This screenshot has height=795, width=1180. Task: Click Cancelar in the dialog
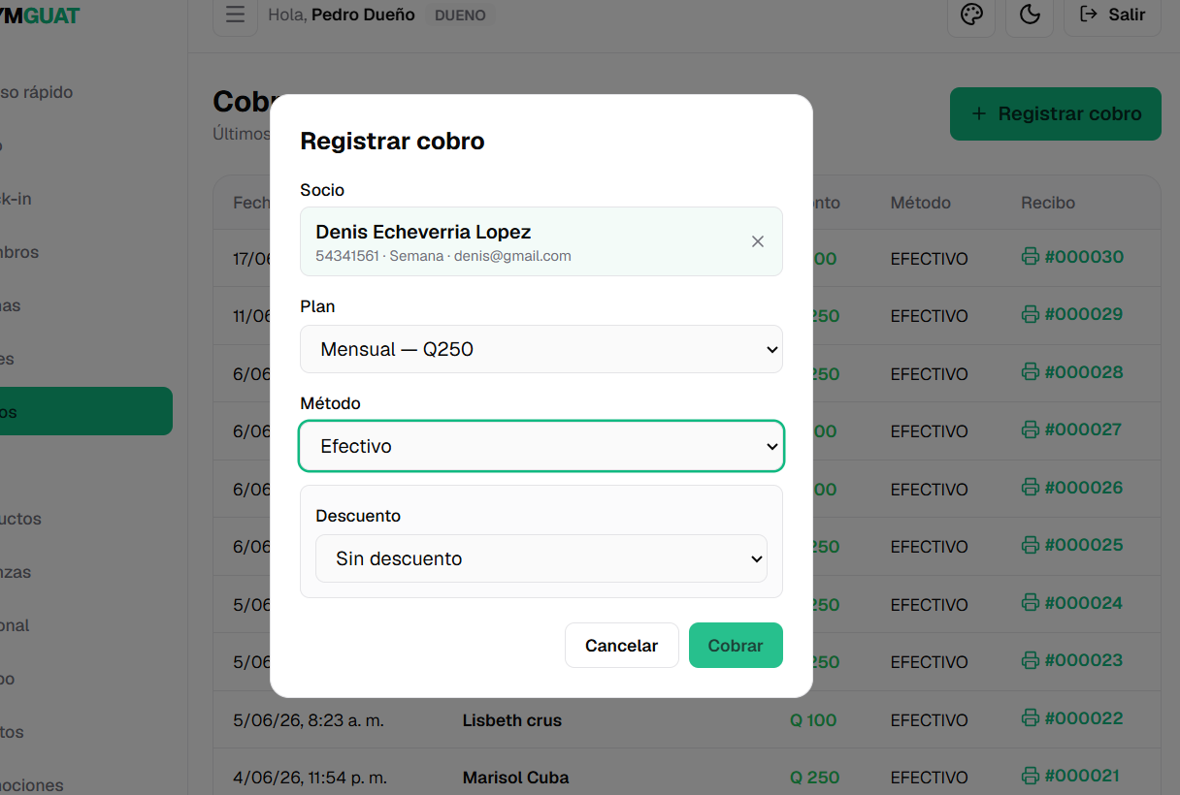pyautogui.click(x=622, y=646)
